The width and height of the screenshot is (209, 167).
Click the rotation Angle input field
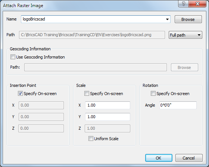pos(178,105)
